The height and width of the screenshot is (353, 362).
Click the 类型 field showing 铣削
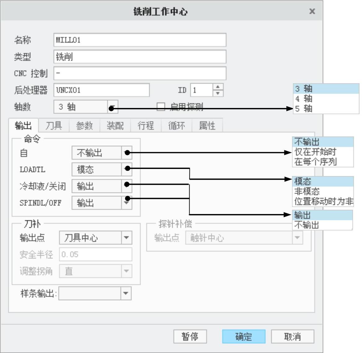click(140, 57)
